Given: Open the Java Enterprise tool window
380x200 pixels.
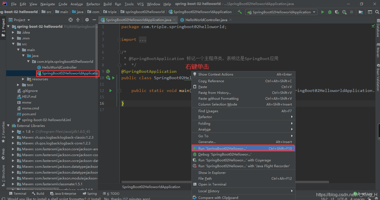Looking at the screenshot, I should (x=63, y=194).
